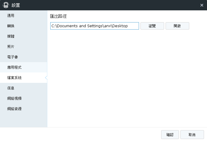Switch to the 轉換 tab
Image resolution: width=207 pixels, height=142 pixels.
23,26
